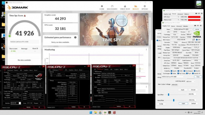The image size is (205, 115).
Task: Open the GPU selection dropdown in GPU-Z
Action: click(x=172, y=77)
